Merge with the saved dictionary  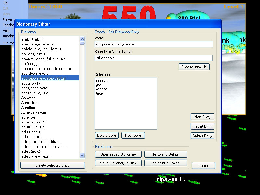(165, 163)
